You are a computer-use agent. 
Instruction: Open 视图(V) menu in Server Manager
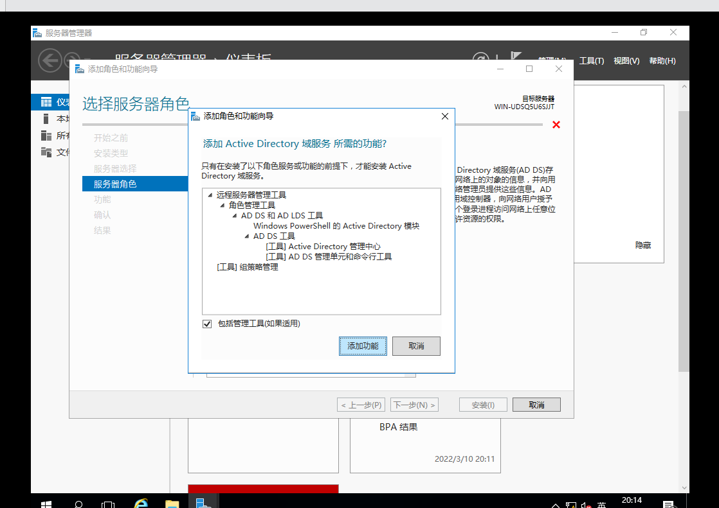[x=626, y=61]
